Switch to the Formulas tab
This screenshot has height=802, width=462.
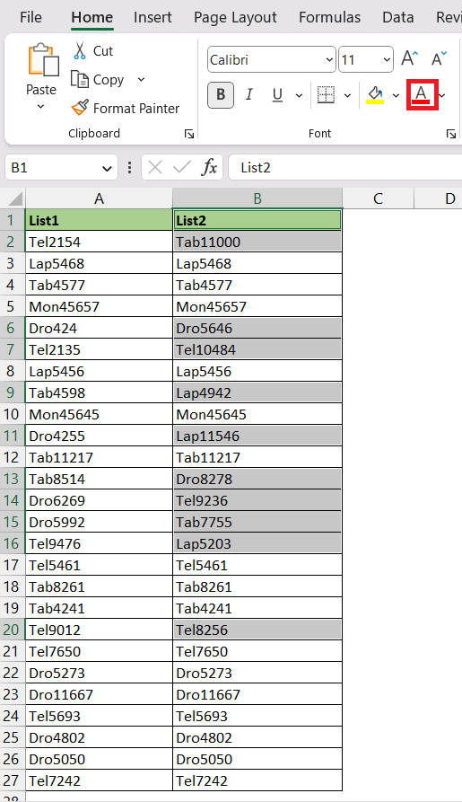(329, 17)
